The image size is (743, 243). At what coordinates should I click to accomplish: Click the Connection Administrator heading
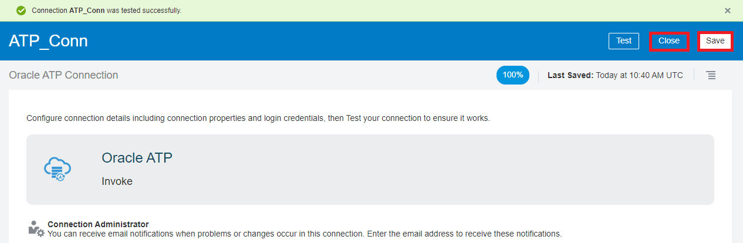pyautogui.click(x=98, y=224)
